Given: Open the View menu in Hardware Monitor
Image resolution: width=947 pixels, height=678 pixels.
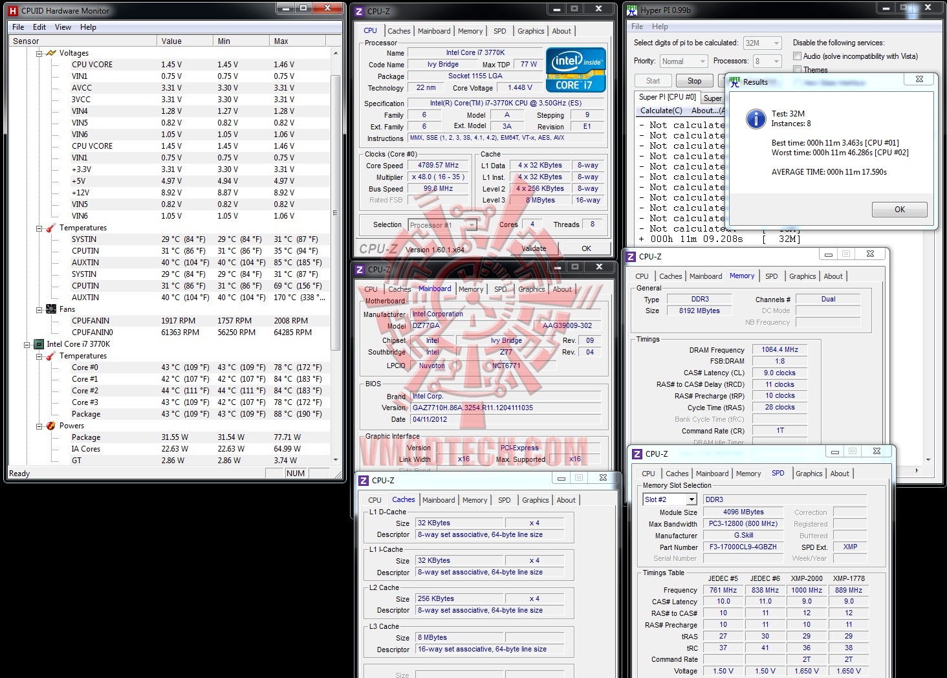Looking at the screenshot, I should (63, 27).
